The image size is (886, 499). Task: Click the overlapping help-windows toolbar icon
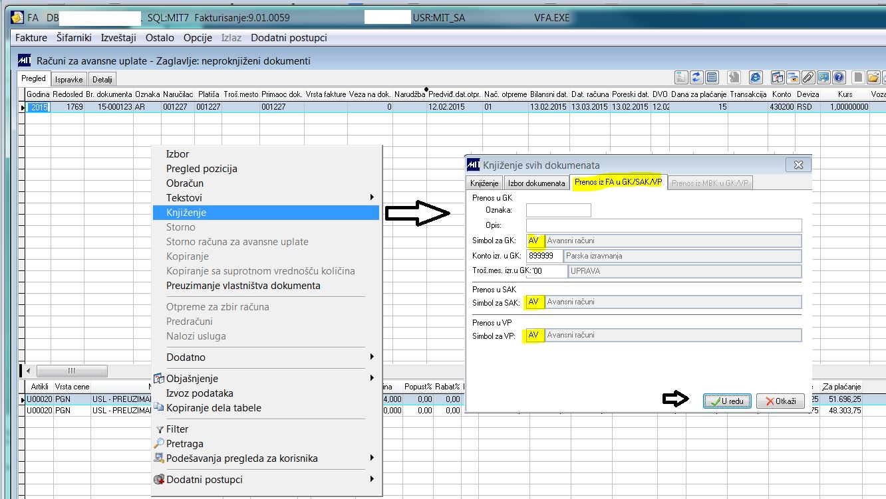coord(778,77)
